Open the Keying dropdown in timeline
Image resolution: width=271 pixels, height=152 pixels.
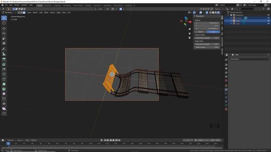[x=20, y=140]
